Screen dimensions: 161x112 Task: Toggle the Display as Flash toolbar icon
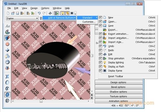[67, 13]
